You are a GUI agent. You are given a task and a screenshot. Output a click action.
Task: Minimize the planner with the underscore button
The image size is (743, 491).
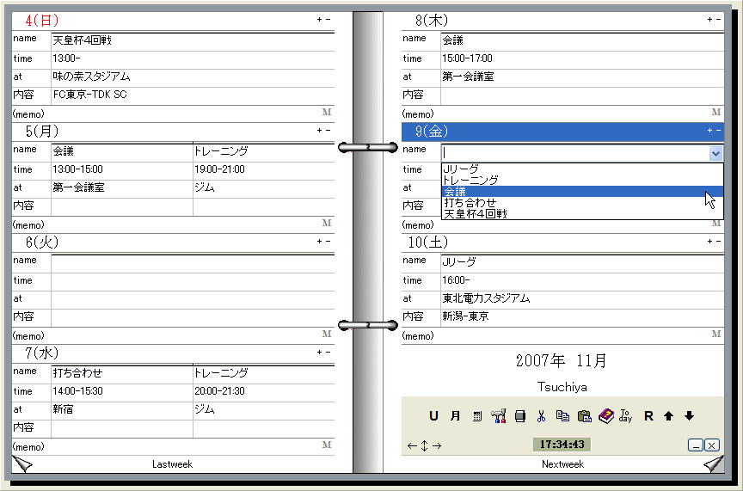tap(695, 445)
